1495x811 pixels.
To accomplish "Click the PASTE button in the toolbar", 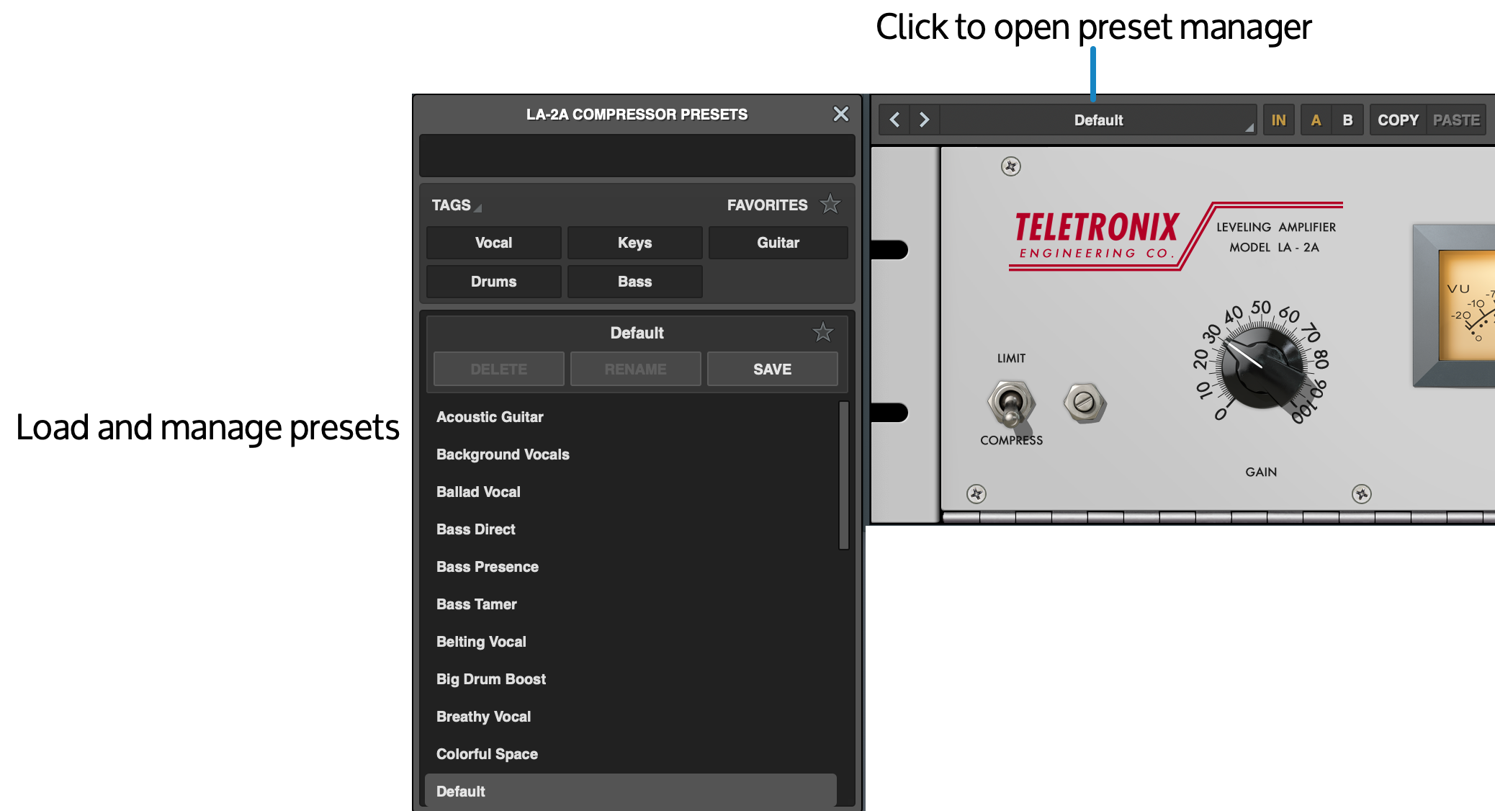I will (x=1455, y=119).
